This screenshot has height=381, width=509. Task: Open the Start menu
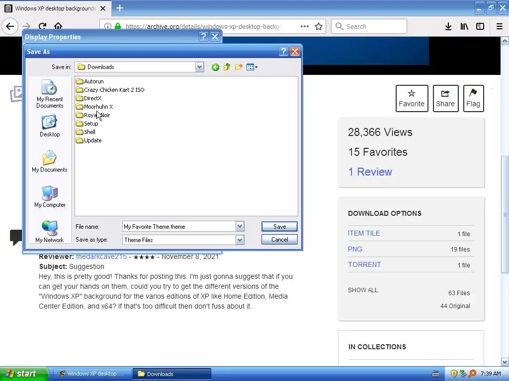[24, 374]
